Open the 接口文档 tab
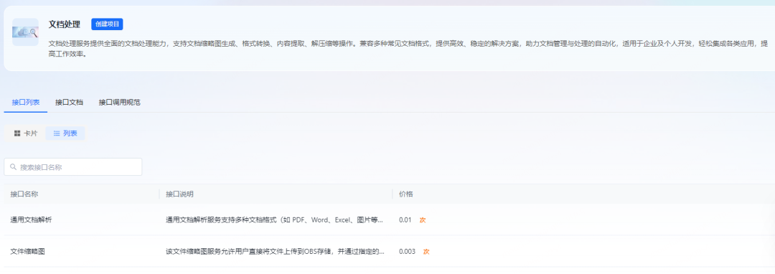The width and height of the screenshot is (775, 274). 69,102
